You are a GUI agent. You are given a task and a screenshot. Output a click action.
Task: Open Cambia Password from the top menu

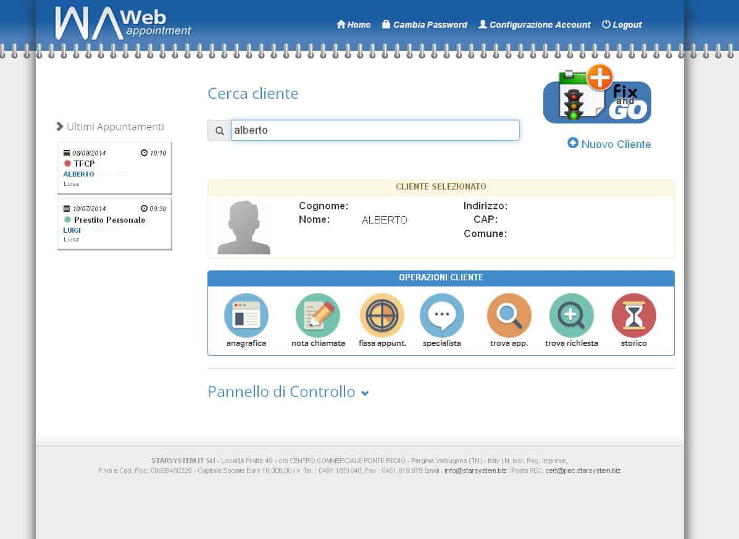coord(424,25)
